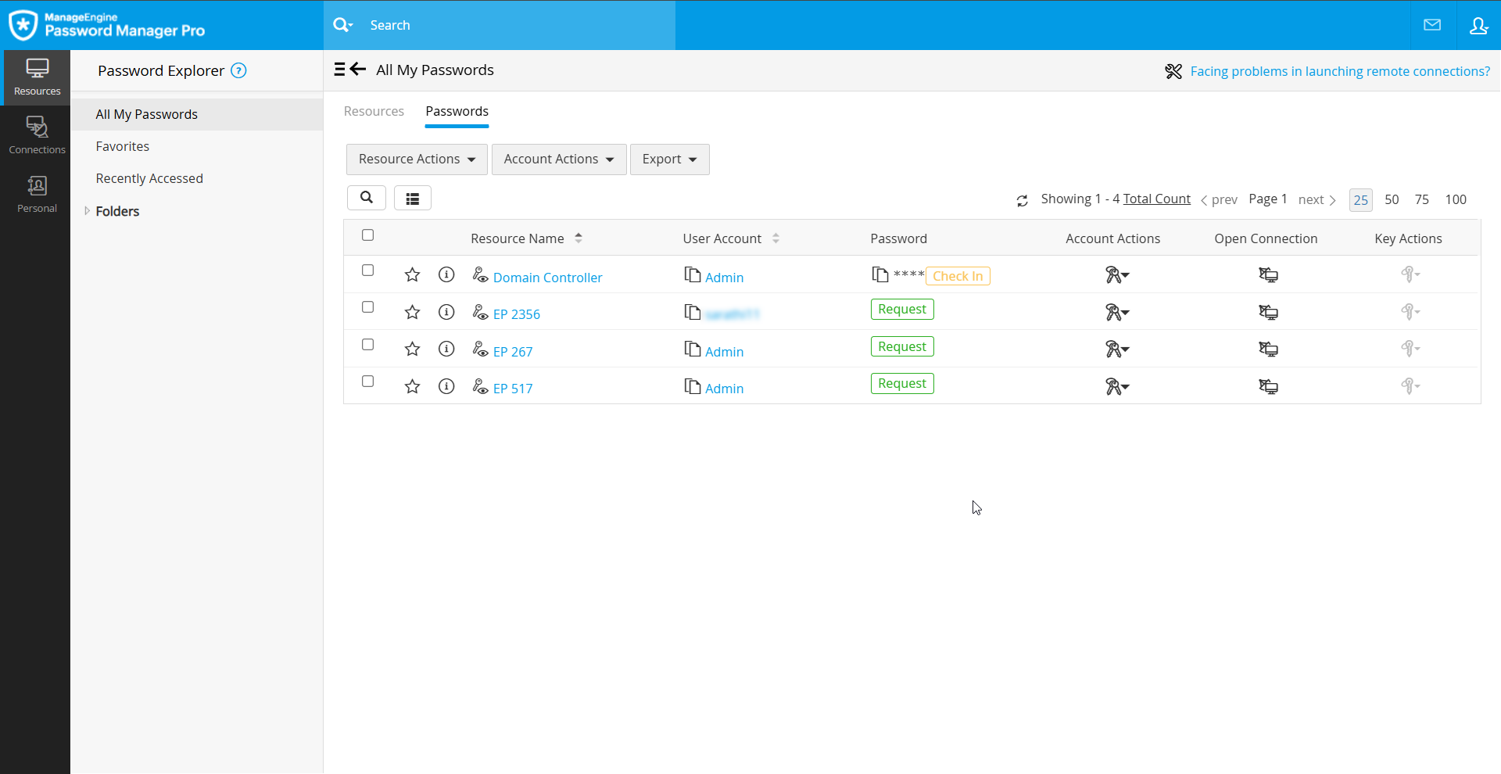Click the table search magnifier button
Viewport: 1501px width, 774px height.
[x=366, y=198]
